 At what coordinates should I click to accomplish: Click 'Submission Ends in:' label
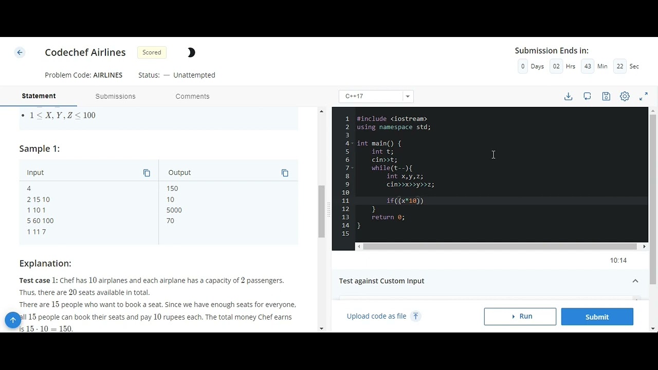(x=552, y=51)
